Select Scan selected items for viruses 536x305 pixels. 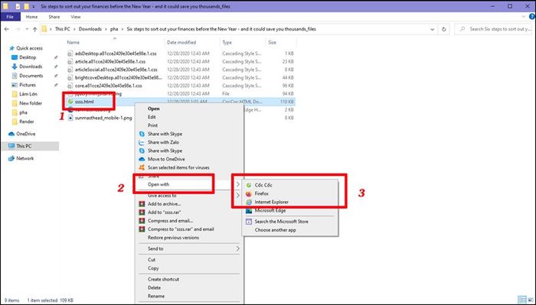coord(178,167)
